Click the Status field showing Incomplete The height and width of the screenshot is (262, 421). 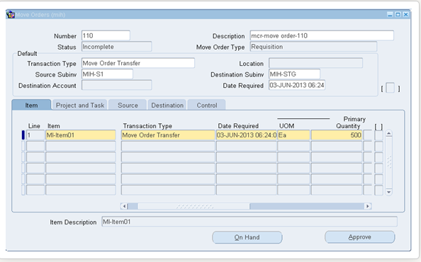point(116,47)
